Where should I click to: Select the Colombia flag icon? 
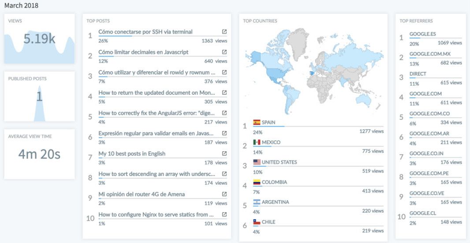coord(257,182)
